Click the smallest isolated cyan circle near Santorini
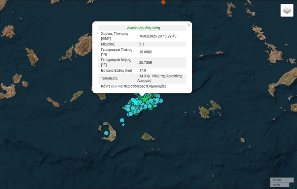 point(123,124)
